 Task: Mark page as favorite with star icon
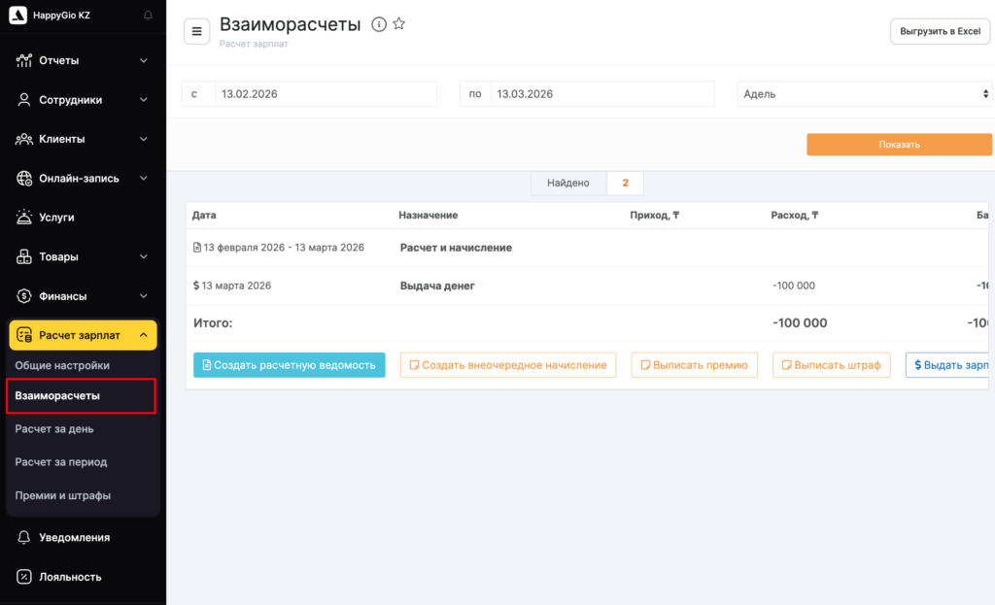coord(398,24)
